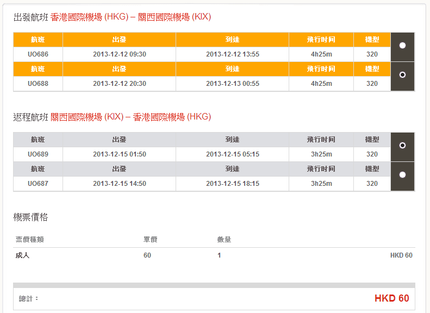The width and height of the screenshot is (430, 313).
Task: Click flight number UO687 cell
Action: (38, 184)
